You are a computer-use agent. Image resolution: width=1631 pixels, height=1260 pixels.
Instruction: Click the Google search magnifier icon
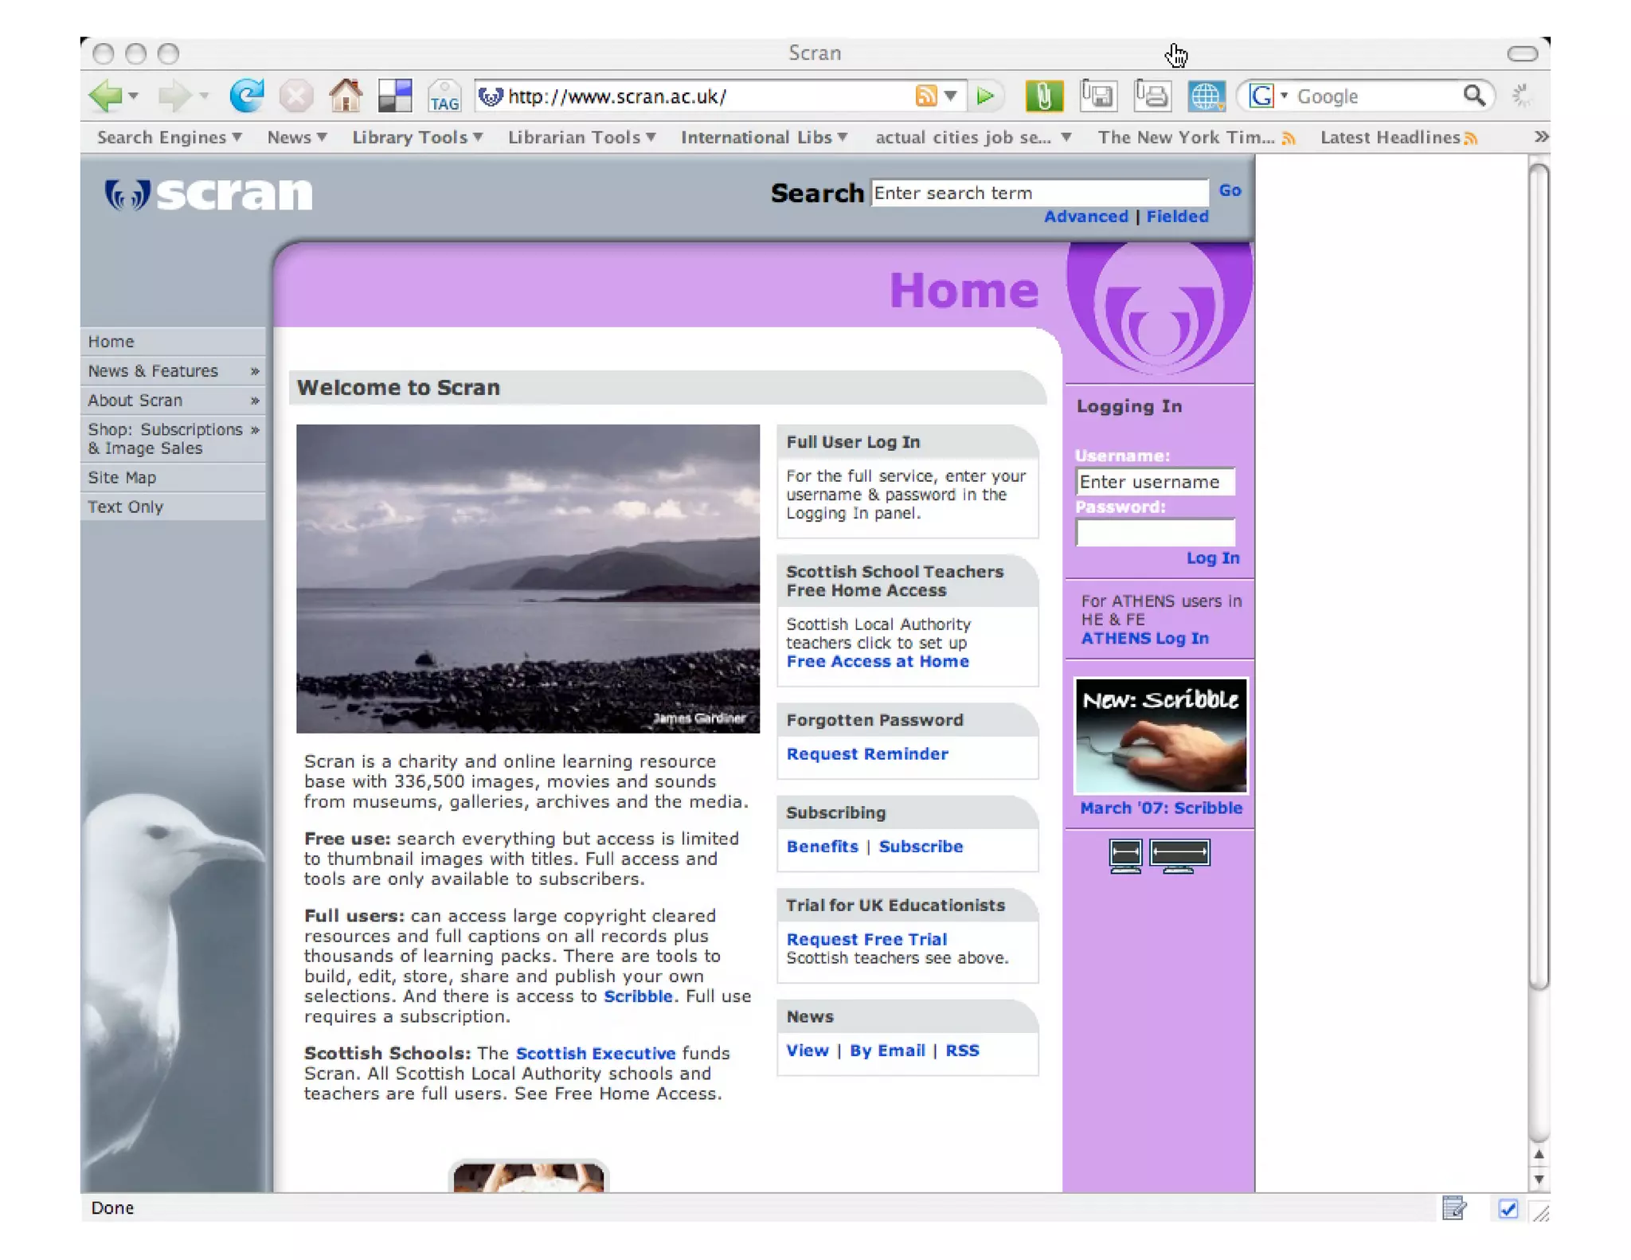pos(1473,96)
